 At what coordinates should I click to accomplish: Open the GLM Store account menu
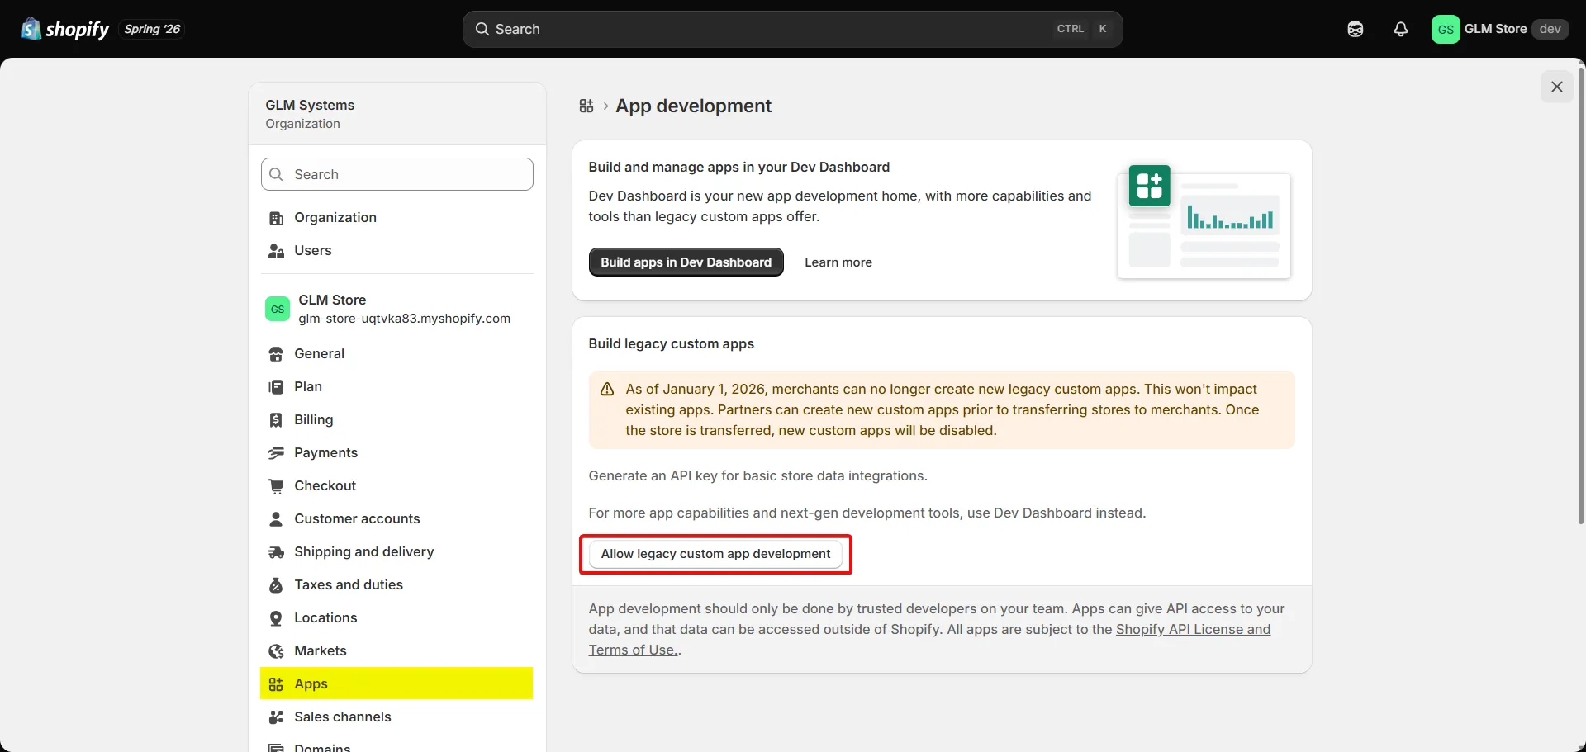(1499, 29)
